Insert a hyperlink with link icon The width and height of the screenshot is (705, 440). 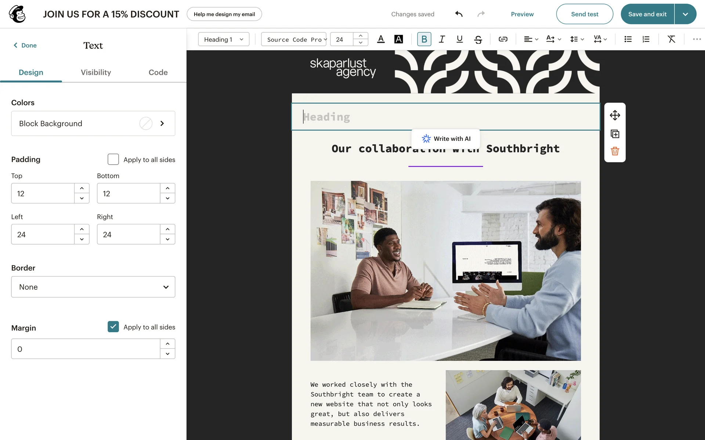503,39
